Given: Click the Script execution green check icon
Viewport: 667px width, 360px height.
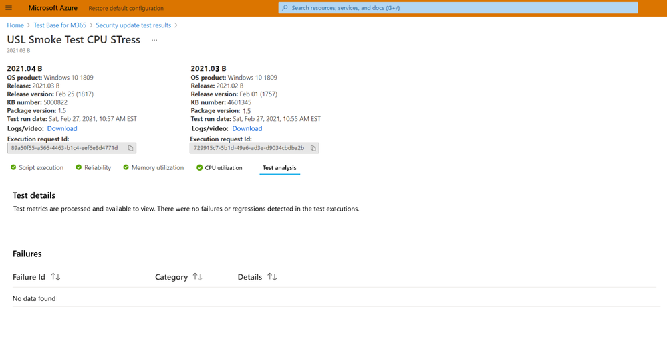Looking at the screenshot, I should [13, 167].
